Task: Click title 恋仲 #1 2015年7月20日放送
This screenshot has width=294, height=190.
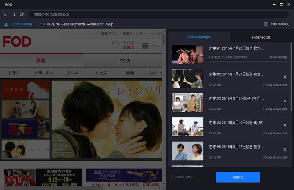Action: pyautogui.click(x=236, y=48)
